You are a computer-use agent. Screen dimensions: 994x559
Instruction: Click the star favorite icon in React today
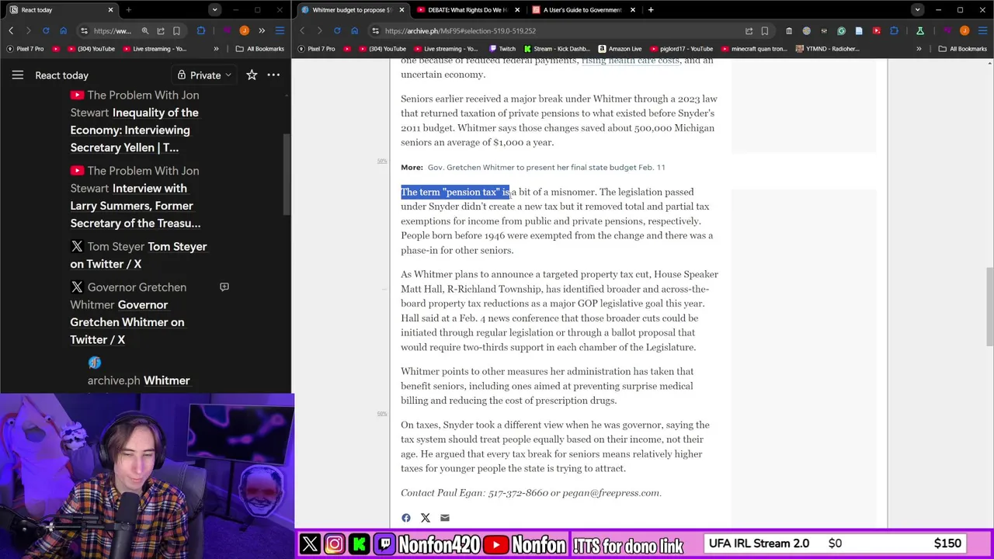click(252, 75)
